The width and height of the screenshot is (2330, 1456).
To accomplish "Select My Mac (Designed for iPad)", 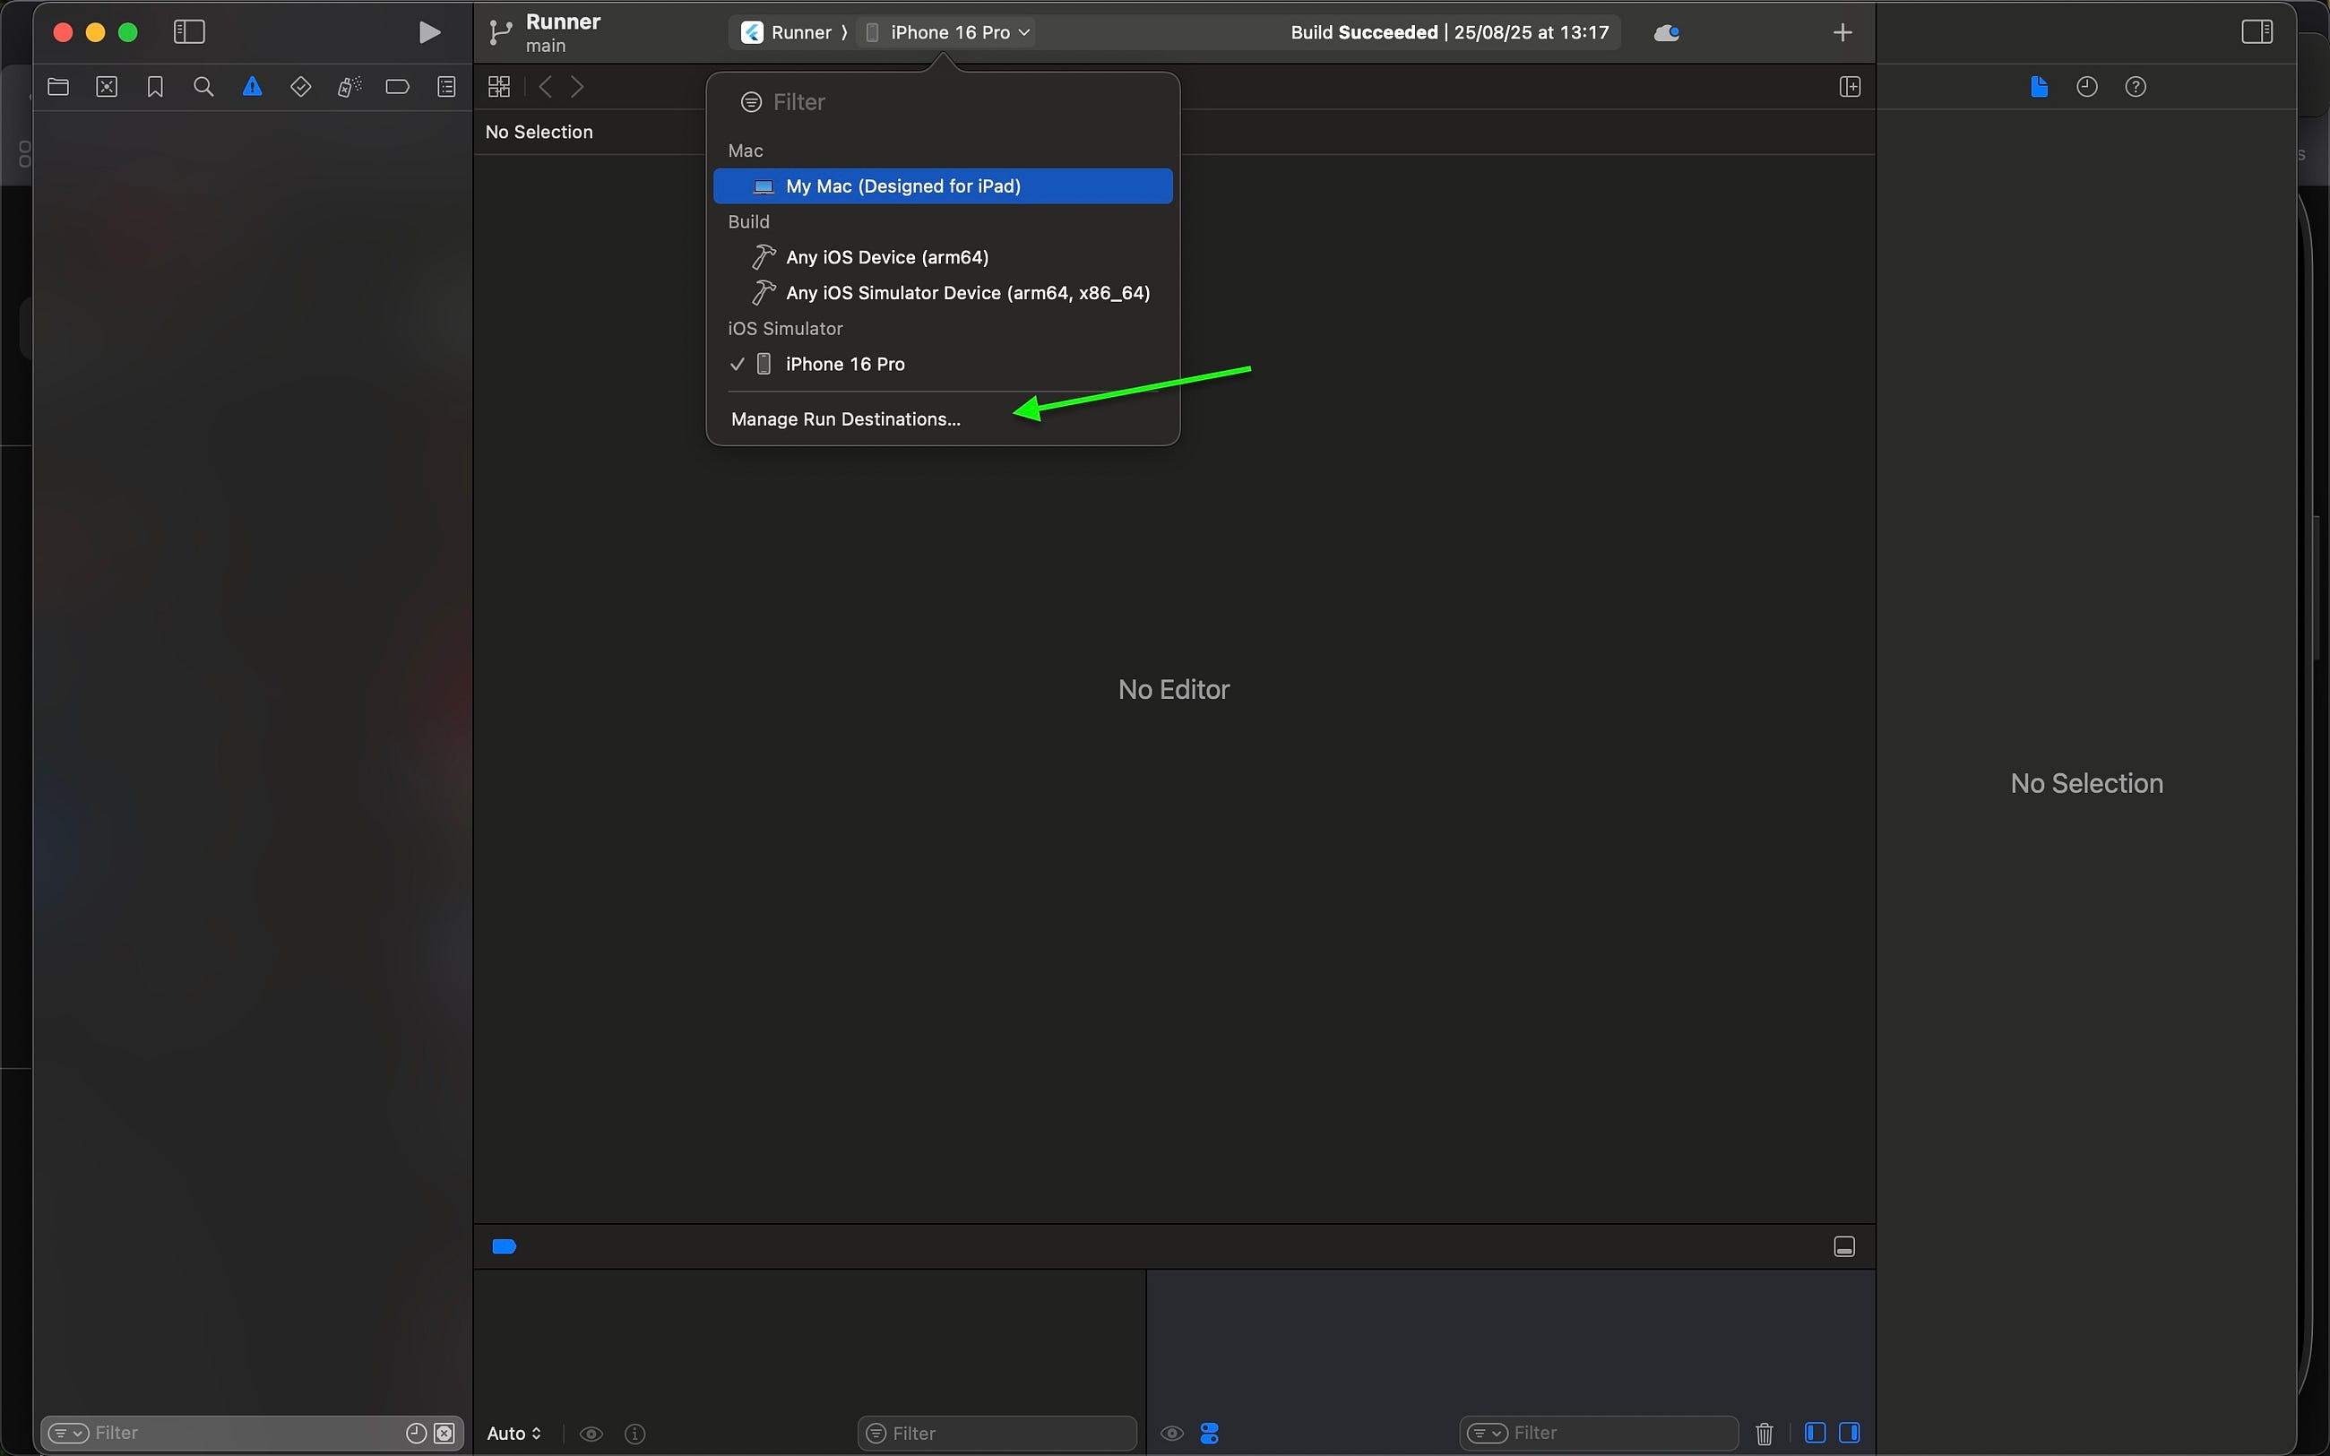I will tap(943, 185).
